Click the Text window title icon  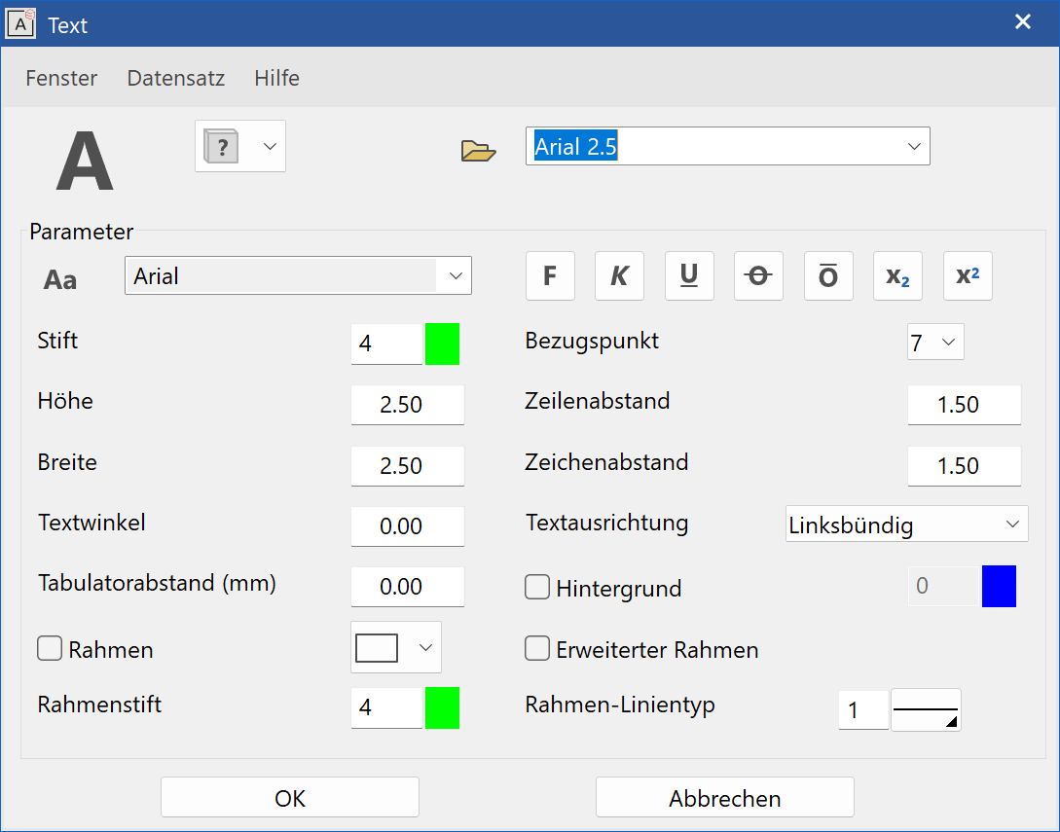(21, 23)
